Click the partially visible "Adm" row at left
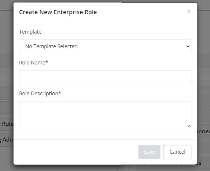This screenshot has height=171, width=210. pos(6,140)
